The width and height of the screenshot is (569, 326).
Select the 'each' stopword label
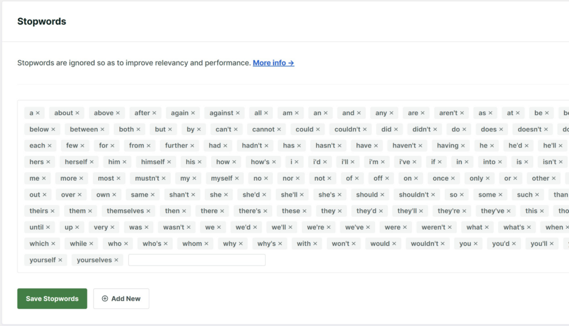pyautogui.click(x=38, y=145)
